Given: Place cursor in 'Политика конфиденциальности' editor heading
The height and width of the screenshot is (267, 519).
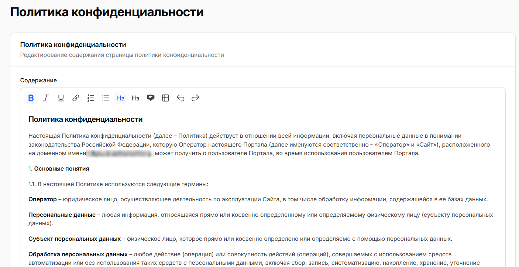Looking at the screenshot, I should pyautogui.click(x=86, y=119).
